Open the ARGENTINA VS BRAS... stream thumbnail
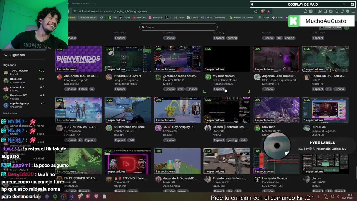This screenshot has width=357, height=201. tap(78, 110)
